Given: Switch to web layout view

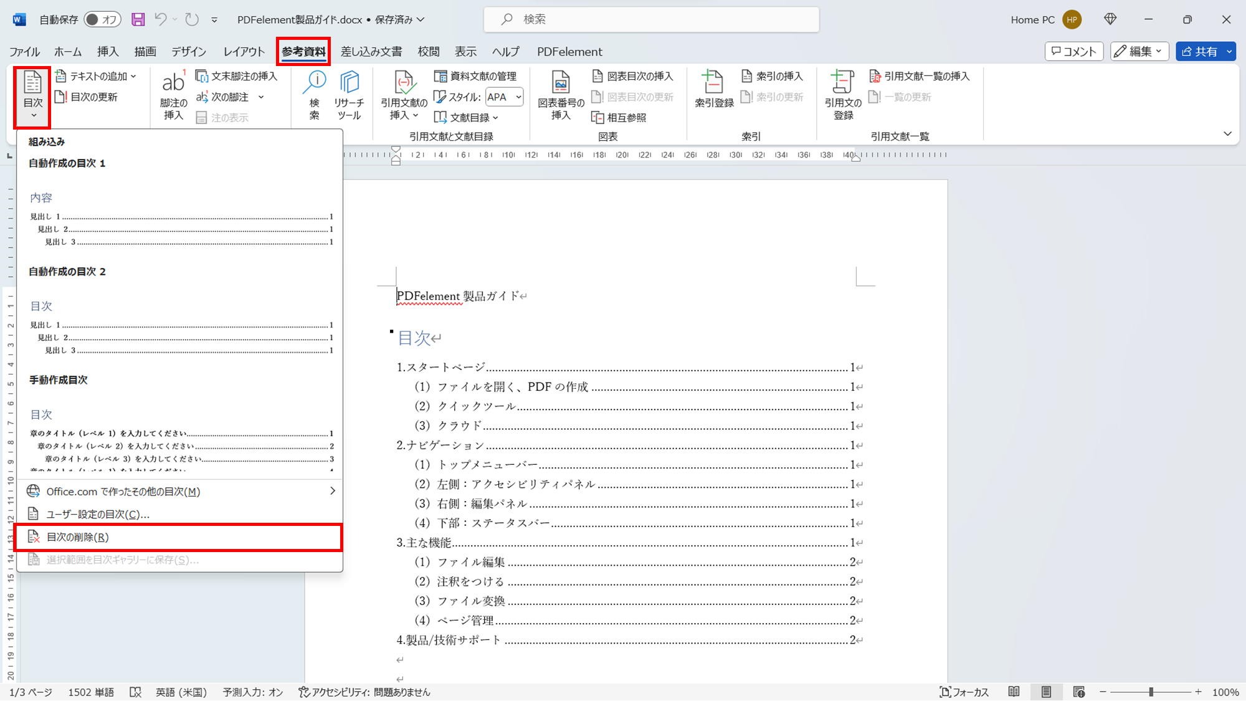Looking at the screenshot, I should 1079,692.
